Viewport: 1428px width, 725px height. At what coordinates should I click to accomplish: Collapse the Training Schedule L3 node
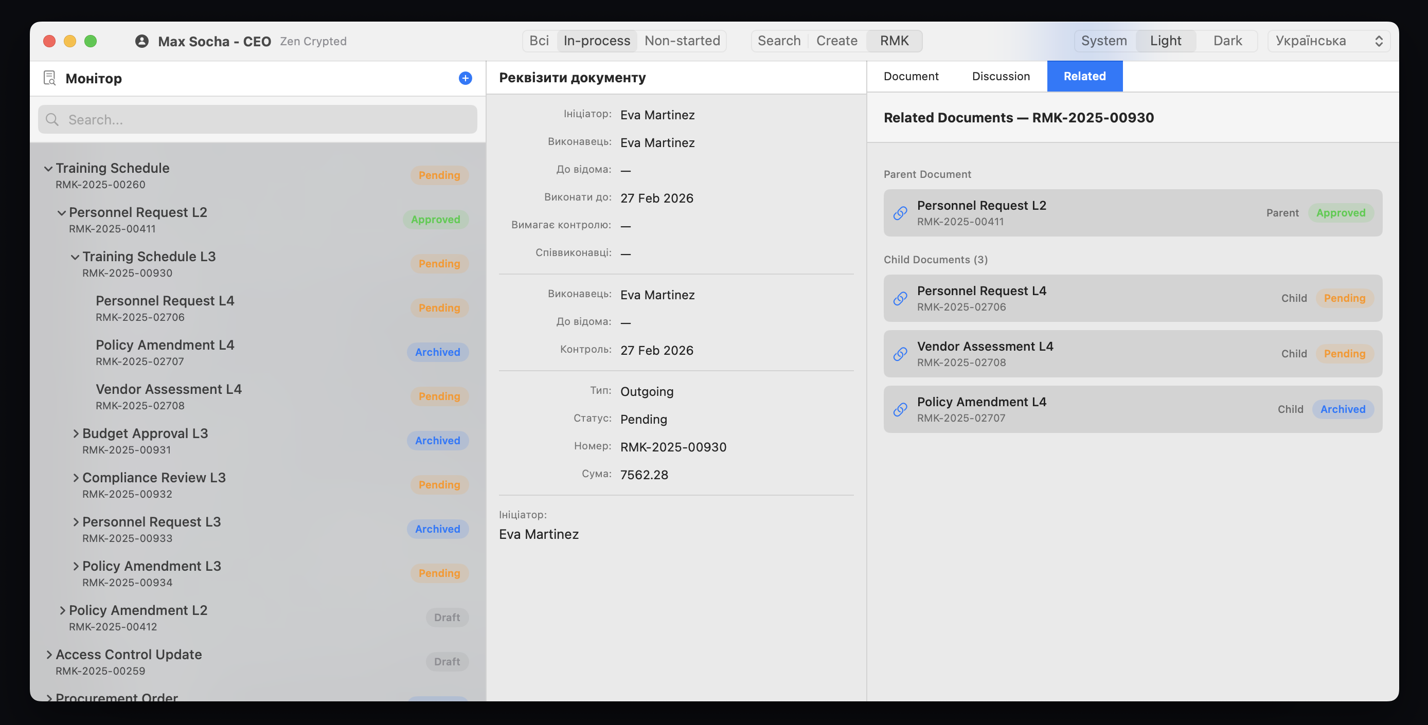click(x=75, y=257)
